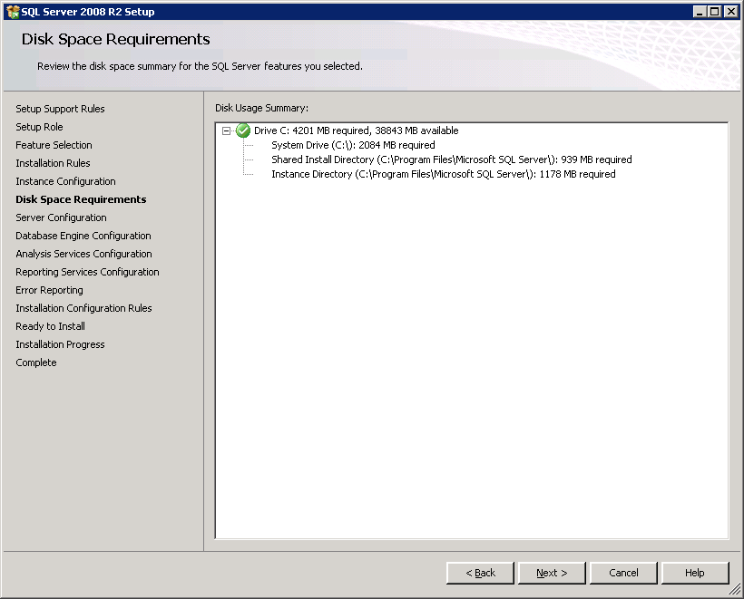Select the Installation Progress step
Viewport: 744px width, 599px height.
(60, 344)
